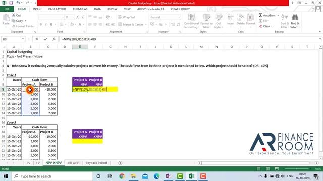
Task: Toggle Underline formatting
Action: coord(51,25)
